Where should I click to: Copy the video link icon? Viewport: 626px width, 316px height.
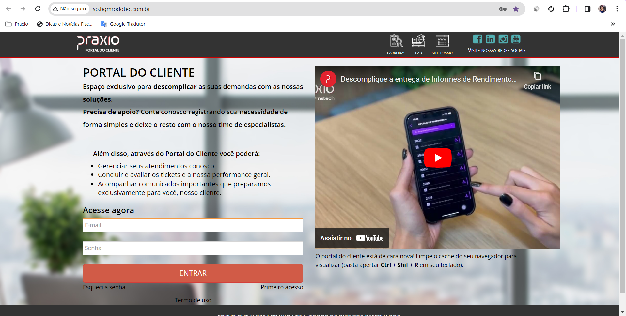[537, 76]
